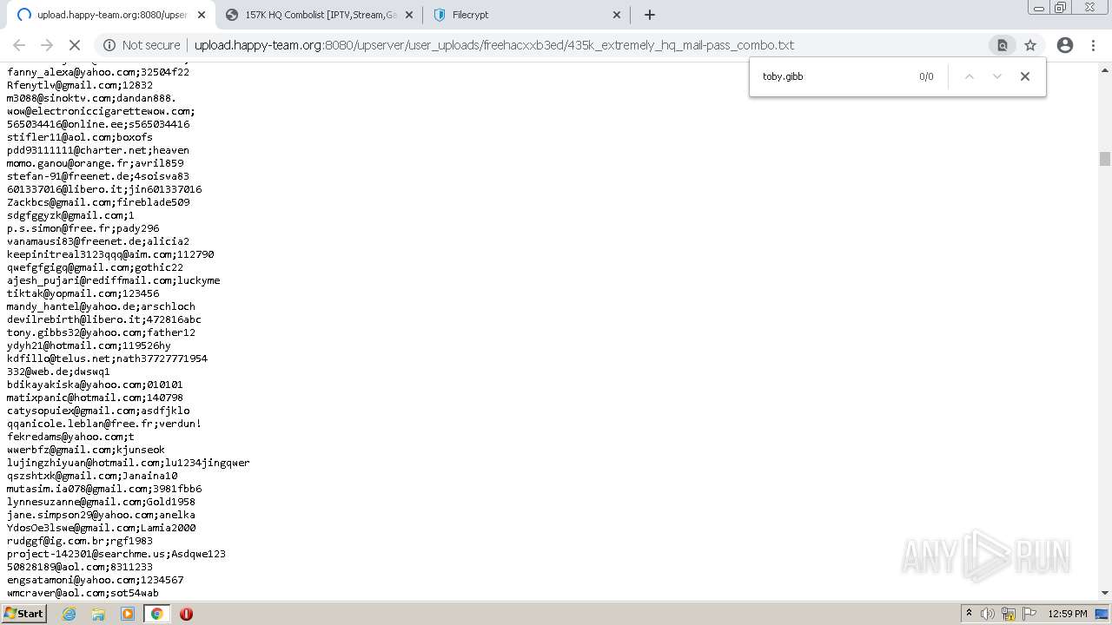Close the upload.happy-team.org tab
1112x625 pixels.
201,15
